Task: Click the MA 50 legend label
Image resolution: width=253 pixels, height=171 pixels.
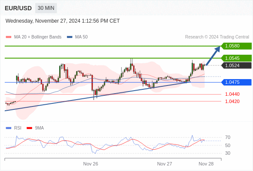Action: pyautogui.click(x=81, y=37)
